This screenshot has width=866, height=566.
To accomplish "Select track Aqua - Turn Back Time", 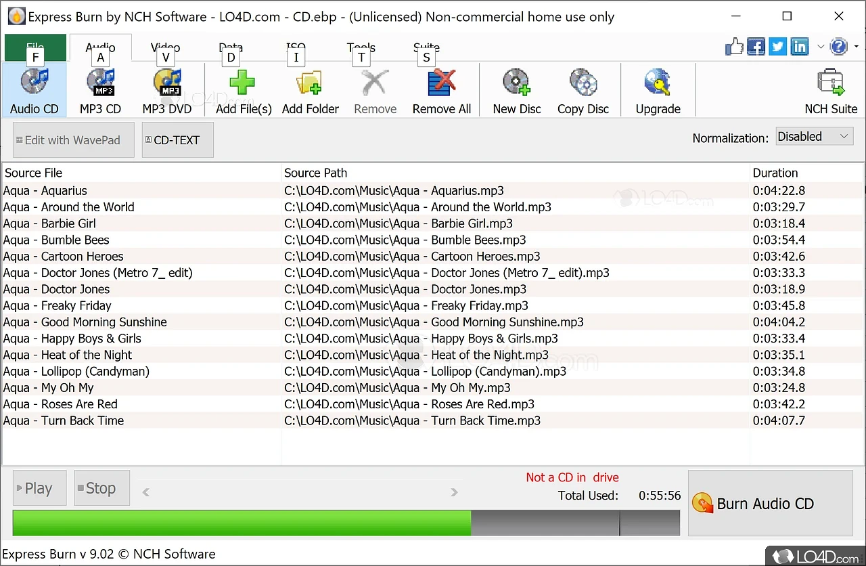I will [64, 420].
